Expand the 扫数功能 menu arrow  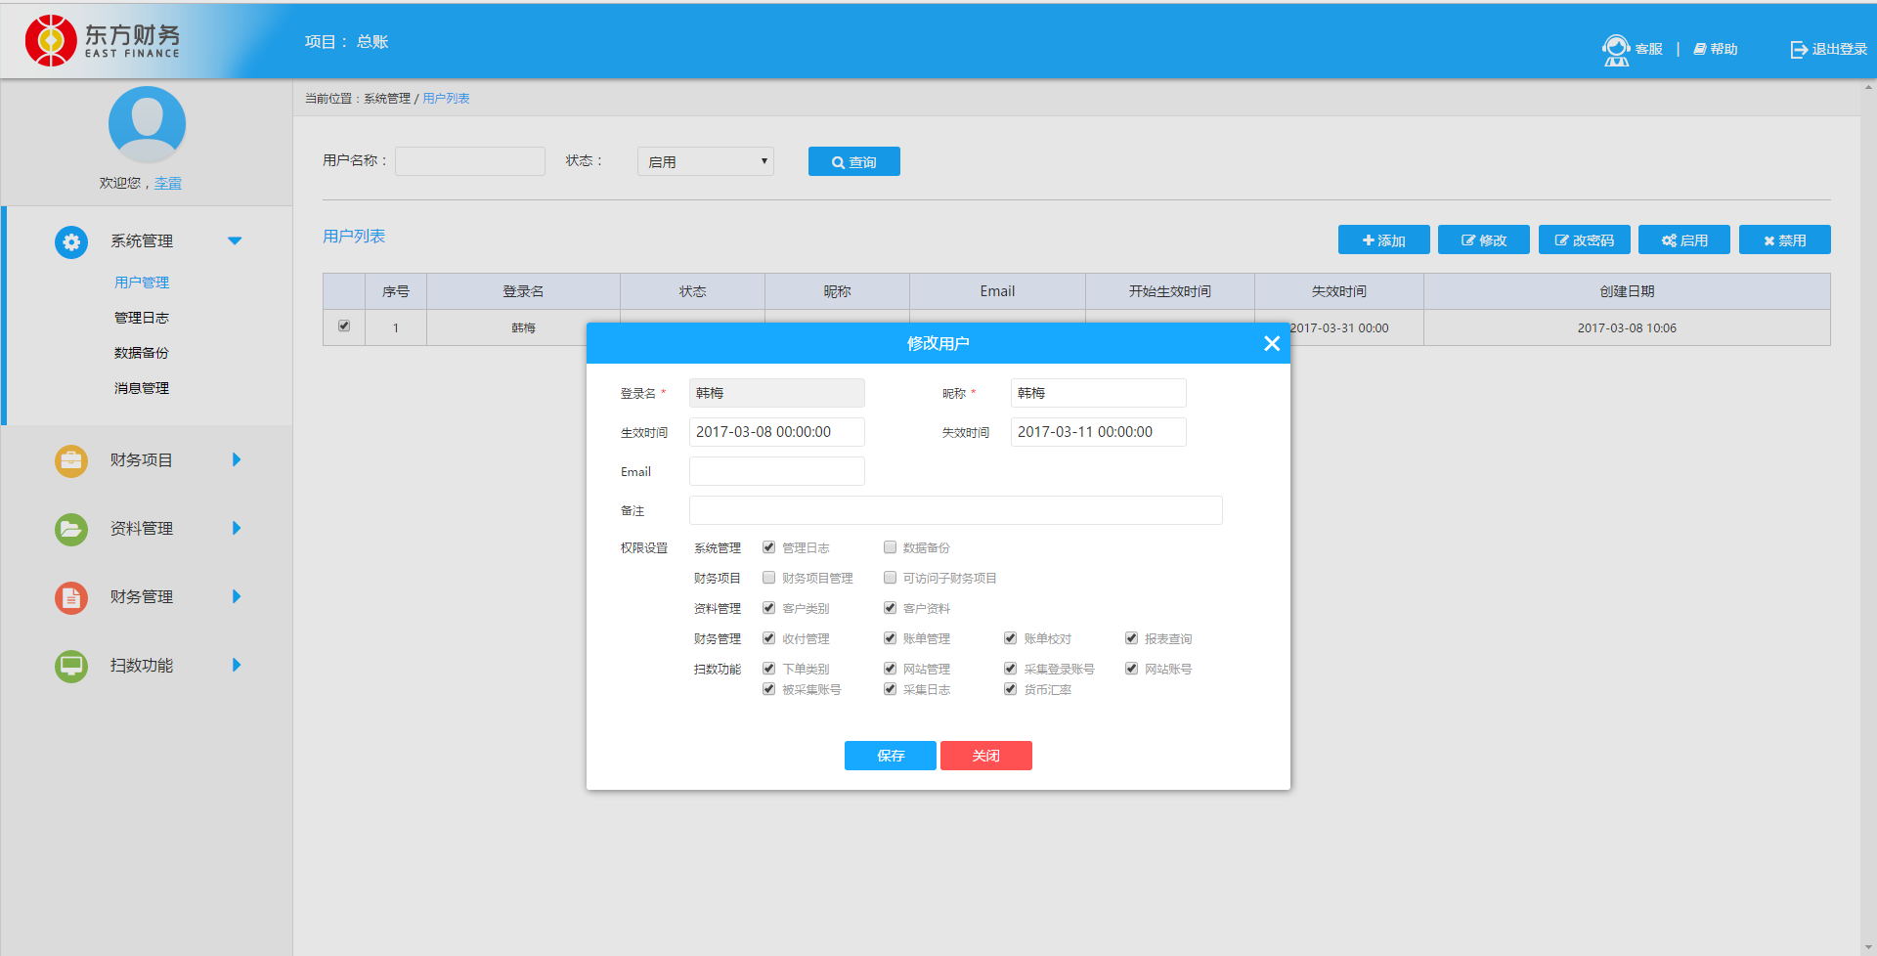click(x=237, y=665)
